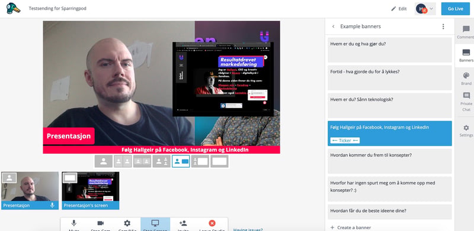This screenshot has height=231, width=474.
Task: Click Create a banner
Action: click(x=351, y=227)
